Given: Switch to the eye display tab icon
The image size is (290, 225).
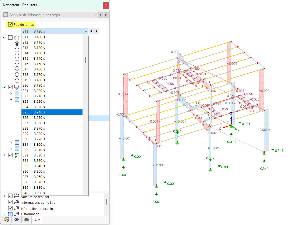Looking at the screenshot, I should pos(17,220).
